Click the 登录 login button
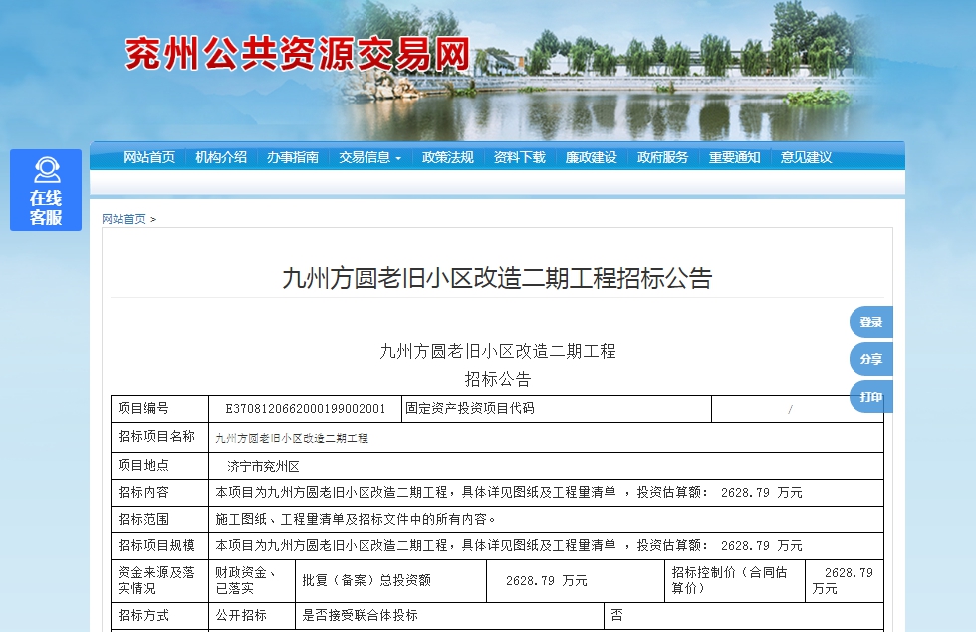The image size is (976, 632). click(x=869, y=321)
